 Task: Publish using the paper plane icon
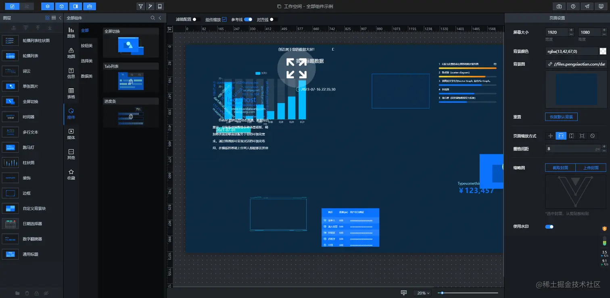pos(587,6)
